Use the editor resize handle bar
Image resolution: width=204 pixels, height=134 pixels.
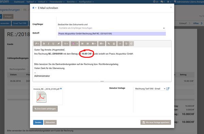(x=102, y=81)
